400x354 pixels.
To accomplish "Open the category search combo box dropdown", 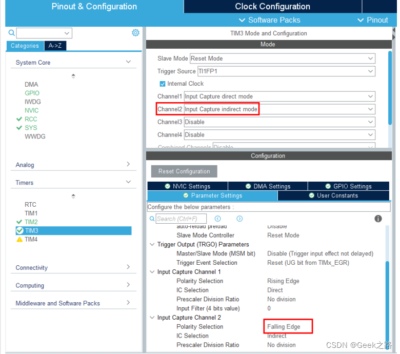I will pos(67,33).
